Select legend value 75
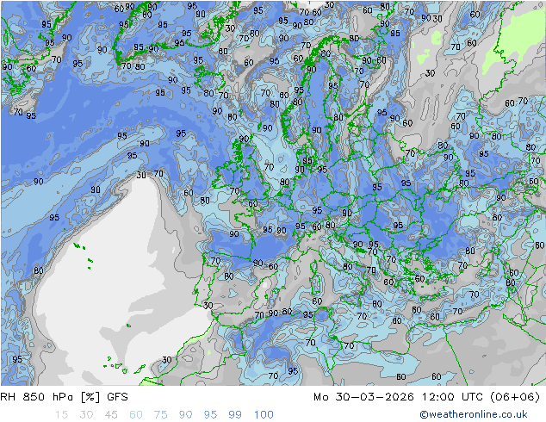Image resolution: width=546 pixels, height=422 pixels. (x=160, y=415)
